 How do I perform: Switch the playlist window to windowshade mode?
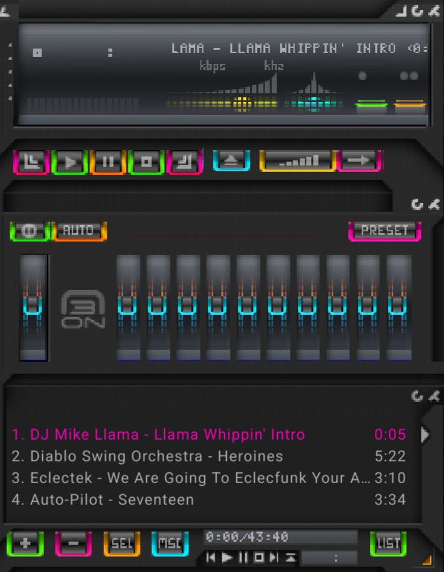point(417,396)
